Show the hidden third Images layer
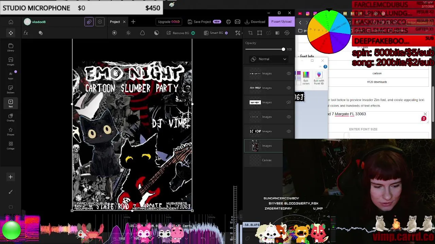The width and height of the screenshot is (435, 244). pos(289,102)
